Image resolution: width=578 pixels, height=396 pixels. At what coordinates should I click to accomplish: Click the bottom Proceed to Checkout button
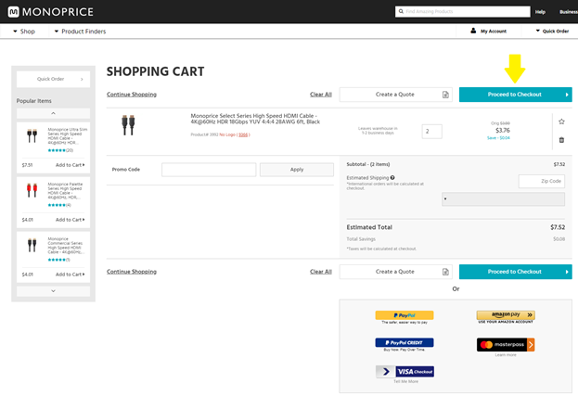pos(515,272)
